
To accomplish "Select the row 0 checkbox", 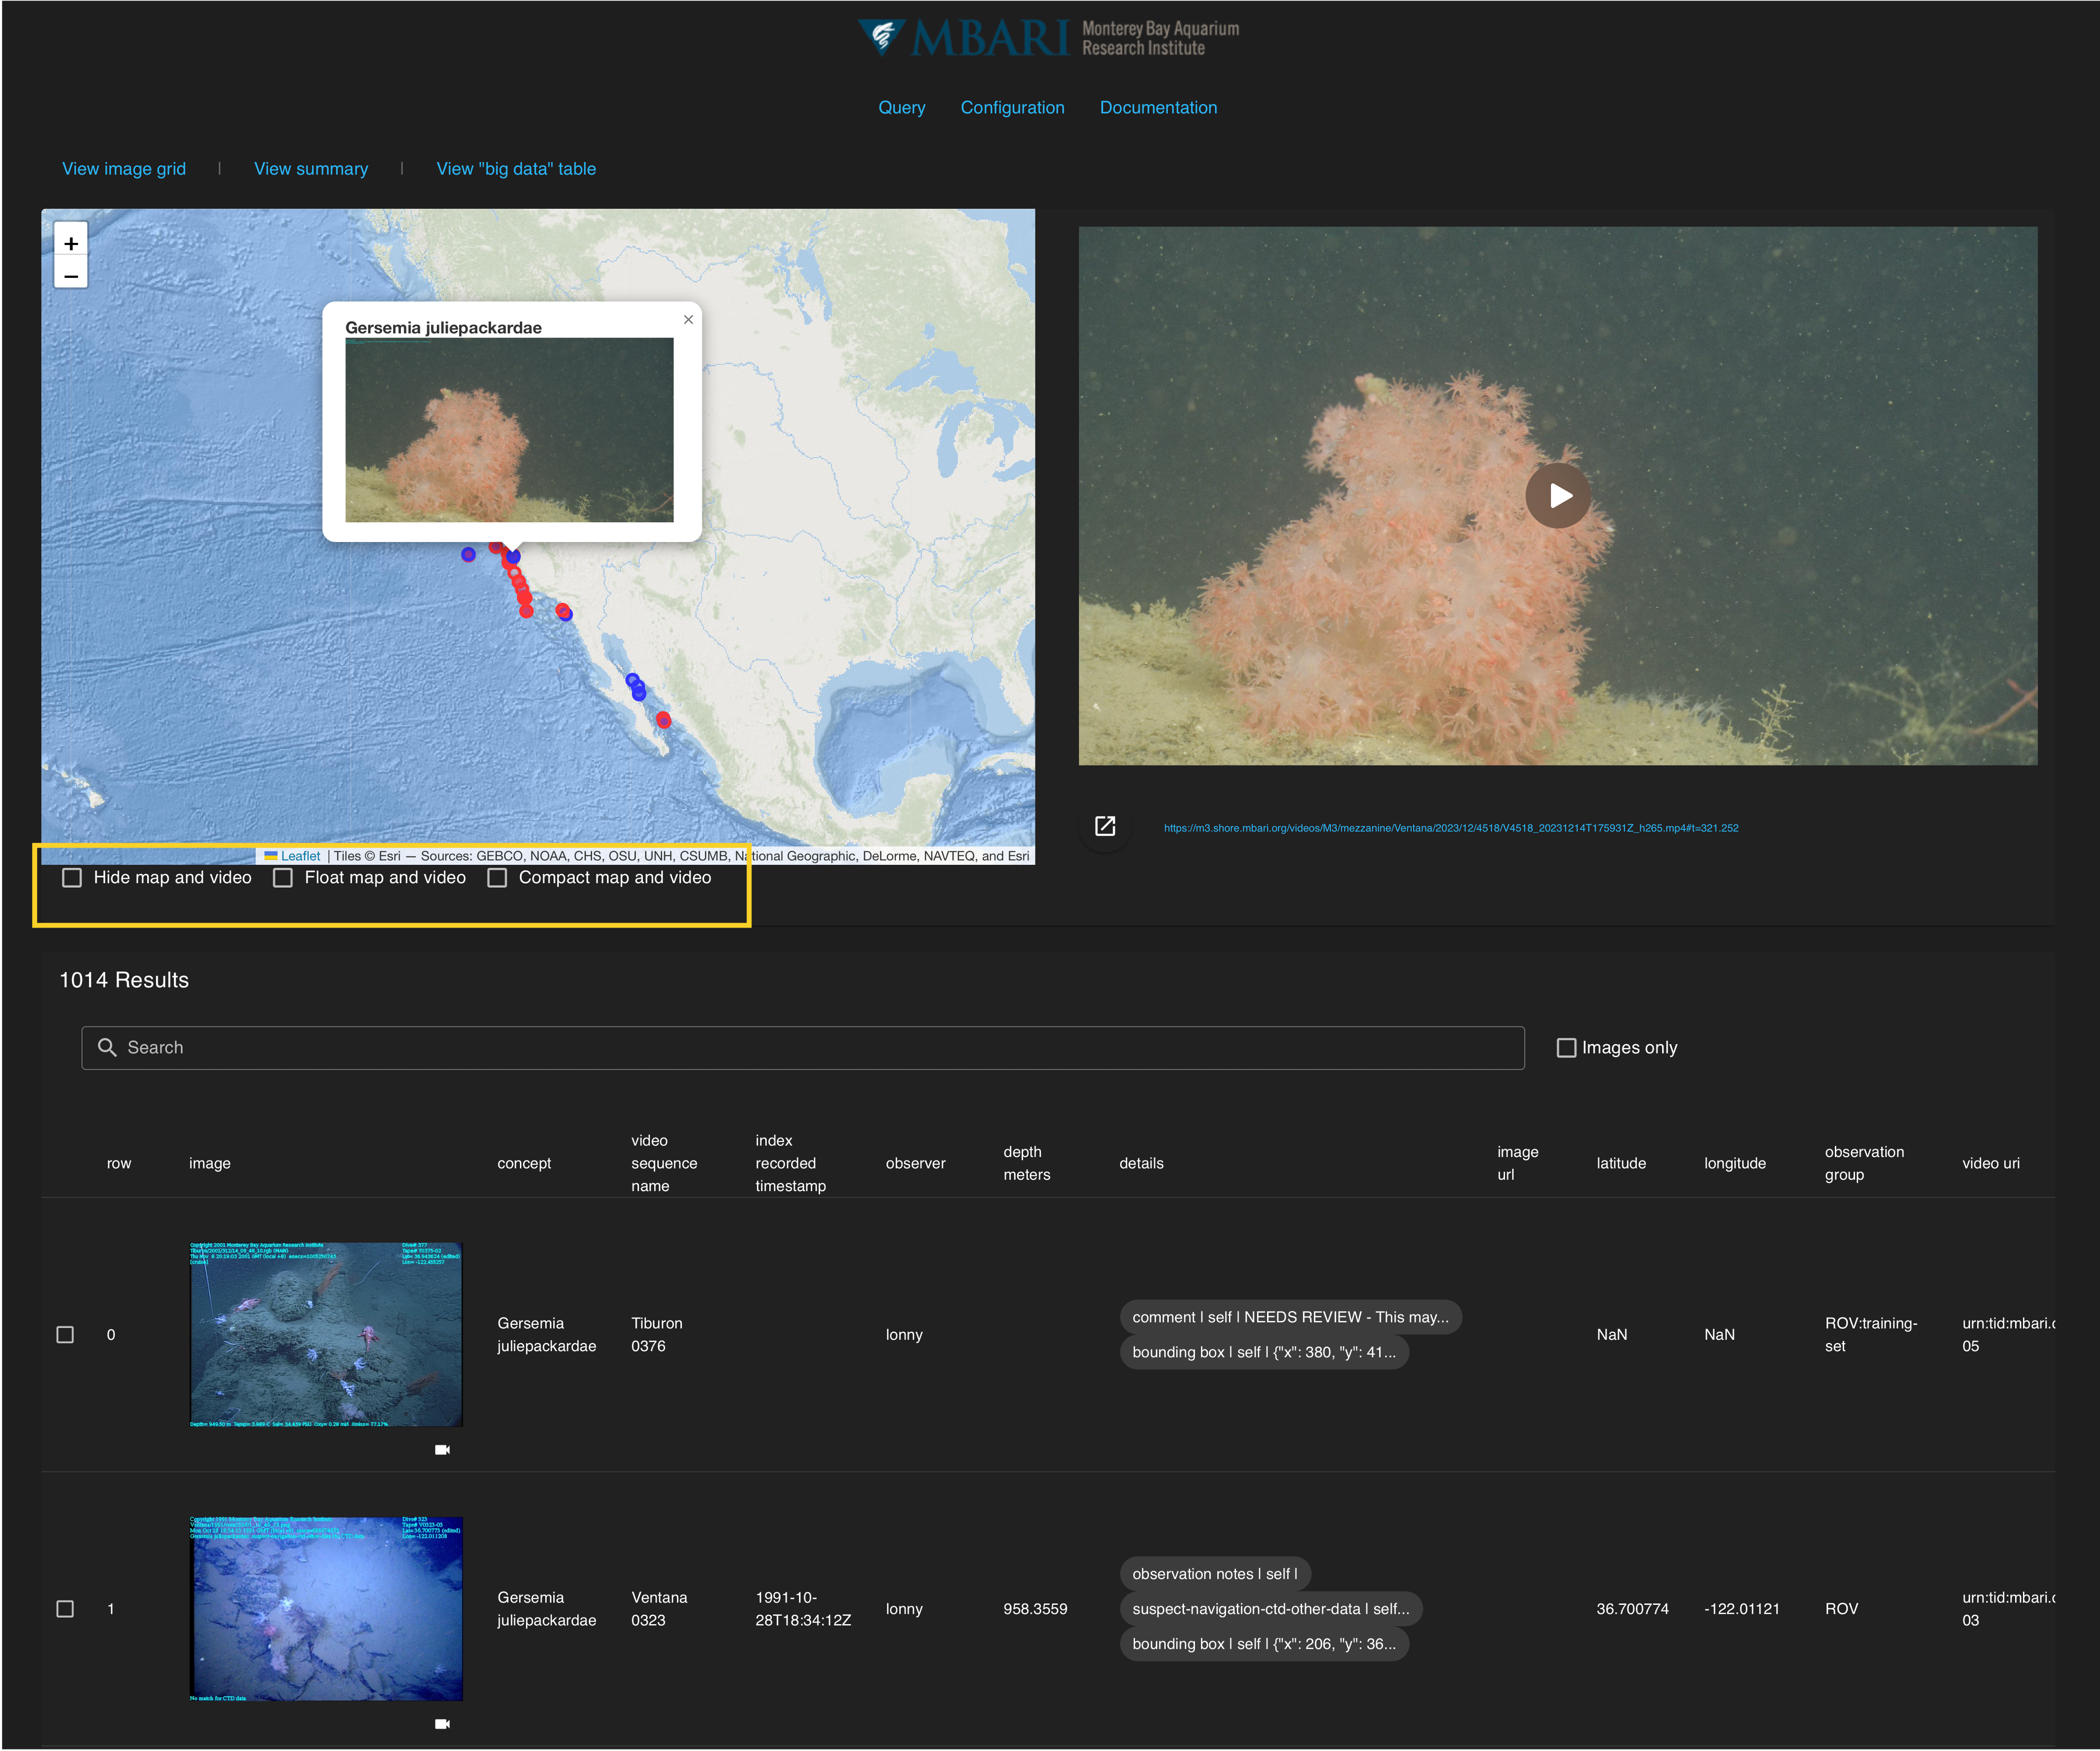I will pyautogui.click(x=65, y=1335).
